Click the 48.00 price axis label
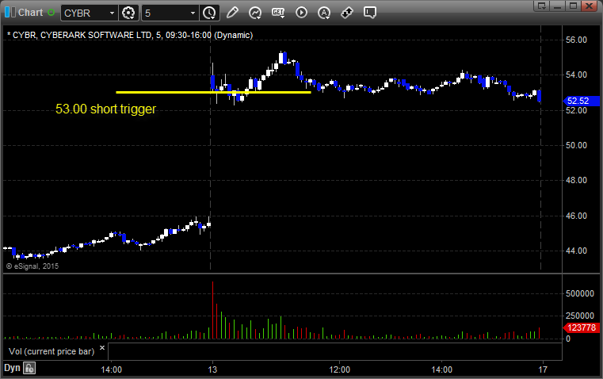Screen dimensions: 603x379 (x=576, y=181)
